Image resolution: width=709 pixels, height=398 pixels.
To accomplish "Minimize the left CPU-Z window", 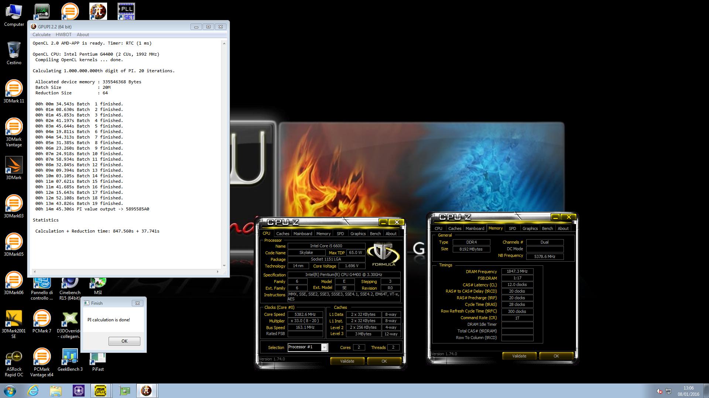I will pos(383,222).
